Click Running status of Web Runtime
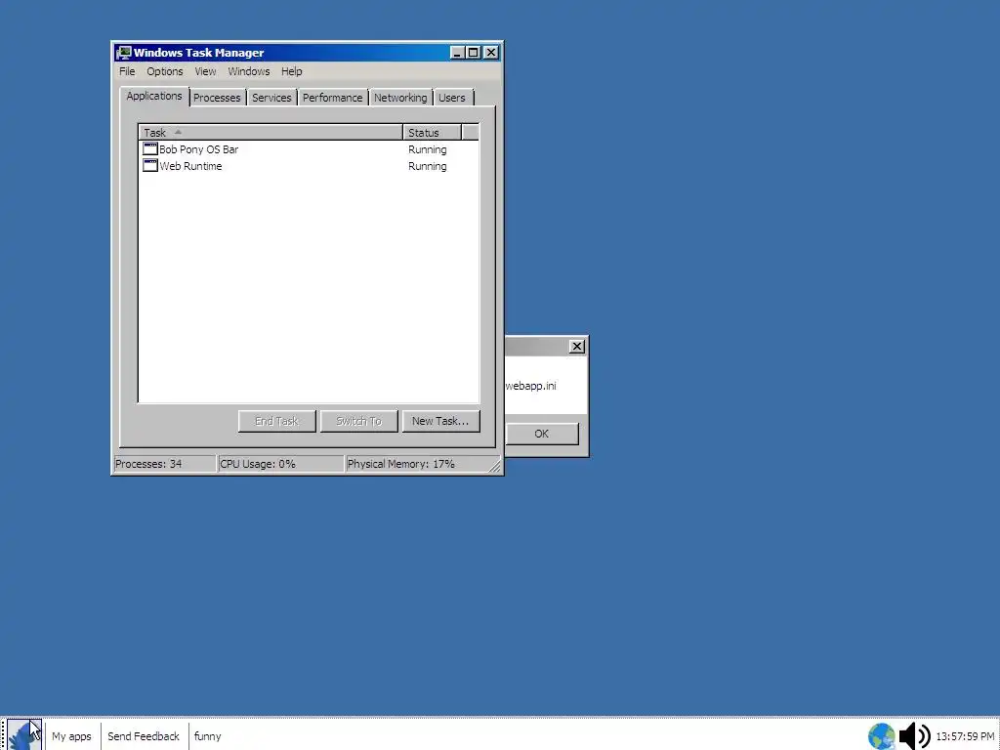 [x=428, y=166]
